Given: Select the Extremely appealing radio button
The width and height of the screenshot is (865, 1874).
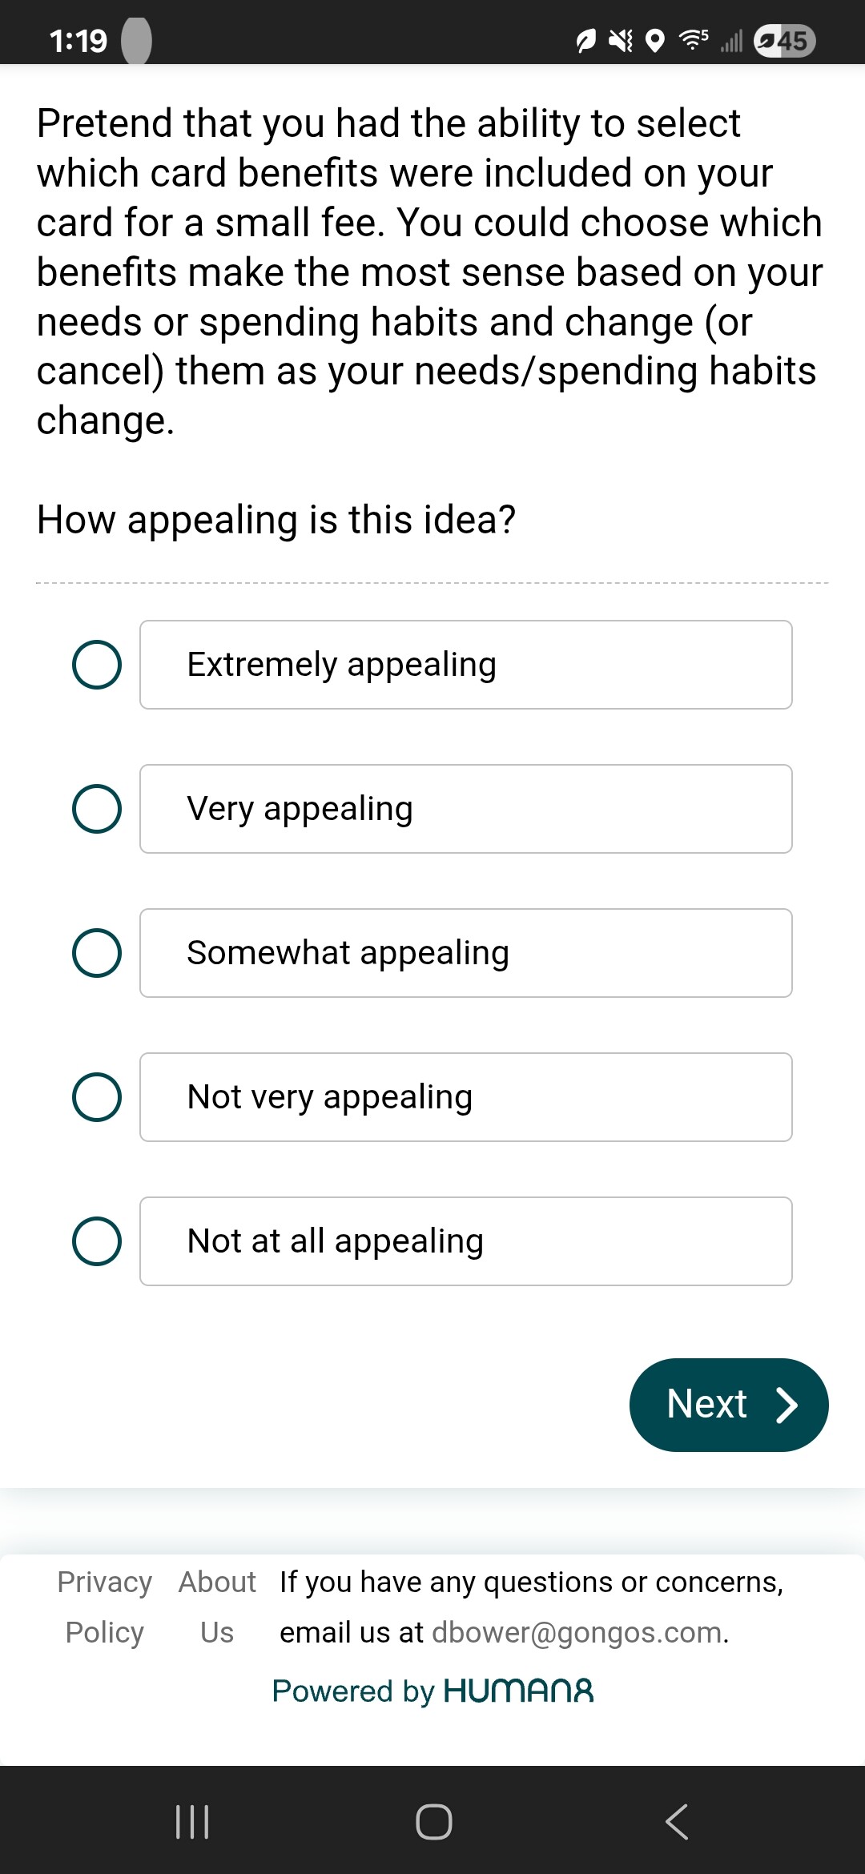Looking at the screenshot, I should 97,665.
